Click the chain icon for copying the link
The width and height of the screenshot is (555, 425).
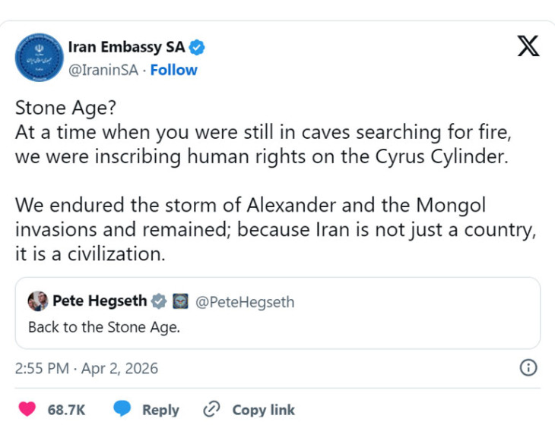(211, 410)
